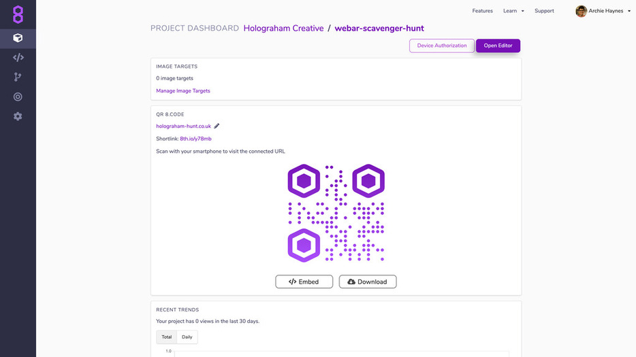
Task: Click 'Your project has 0 views' text
Action: tap(208, 322)
